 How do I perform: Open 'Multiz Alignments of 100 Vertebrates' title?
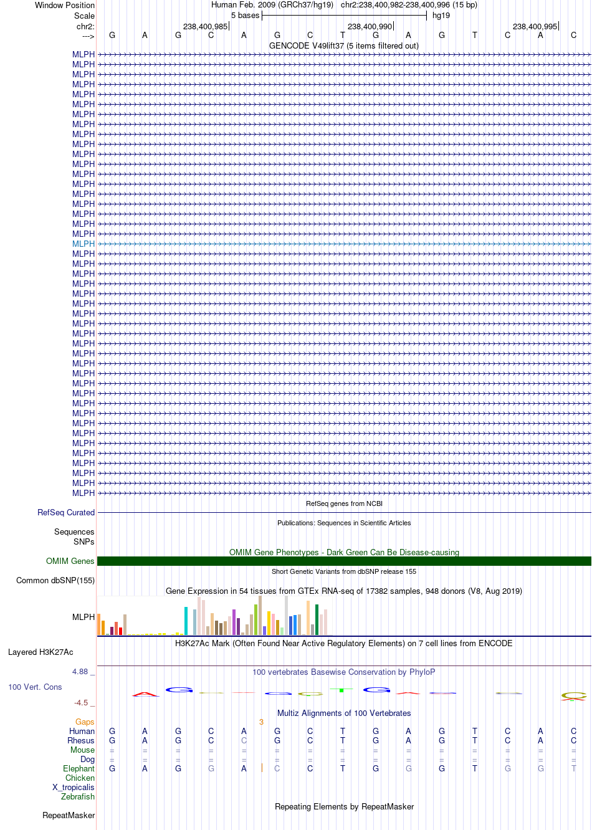(344, 713)
